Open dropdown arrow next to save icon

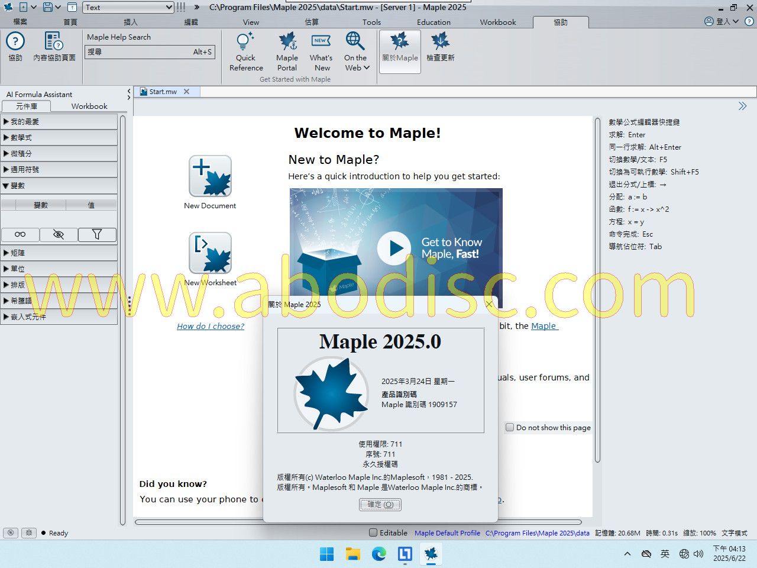point(58,7)
